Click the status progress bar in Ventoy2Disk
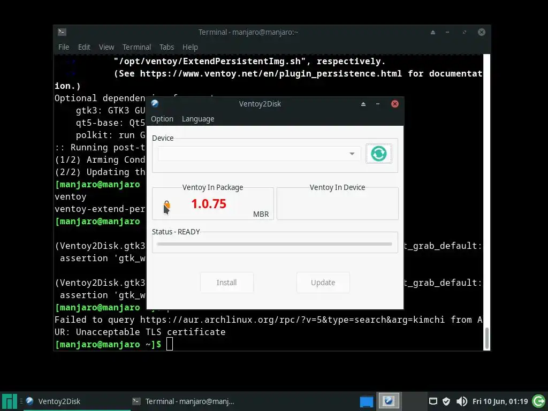The height and width of the screenshot is (411, 548). 275,244
